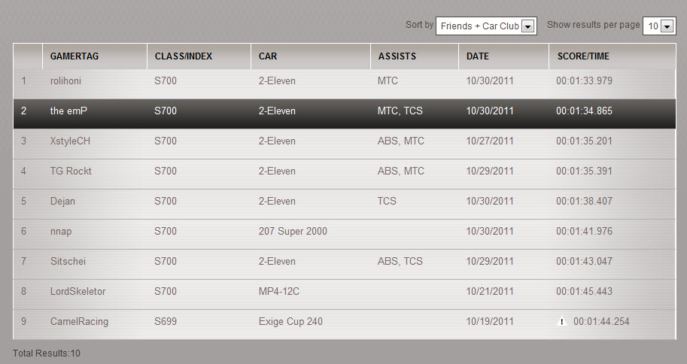Screen dimensions: 687x364
Task: Click the TG Rockt gamertag
Action: click(x=71, y=171)
